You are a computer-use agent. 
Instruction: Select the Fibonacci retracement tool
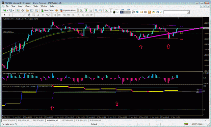(33, 15)
